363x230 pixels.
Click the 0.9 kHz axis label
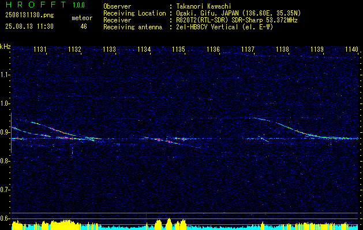click(5, 132)
